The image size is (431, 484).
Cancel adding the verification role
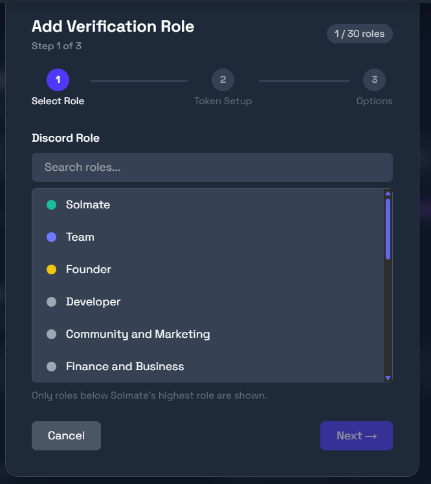(66, 435)
